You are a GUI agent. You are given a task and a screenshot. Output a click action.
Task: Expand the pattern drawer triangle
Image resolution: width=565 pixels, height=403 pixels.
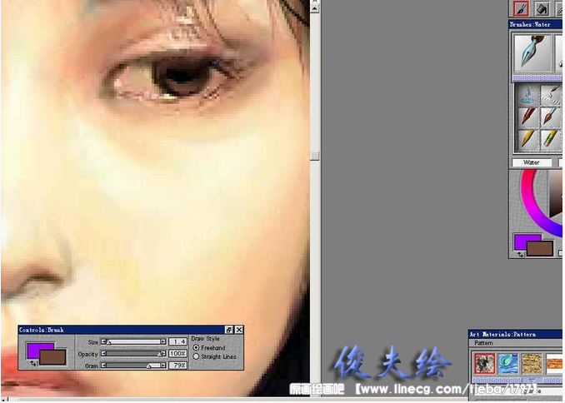(532, 381)
